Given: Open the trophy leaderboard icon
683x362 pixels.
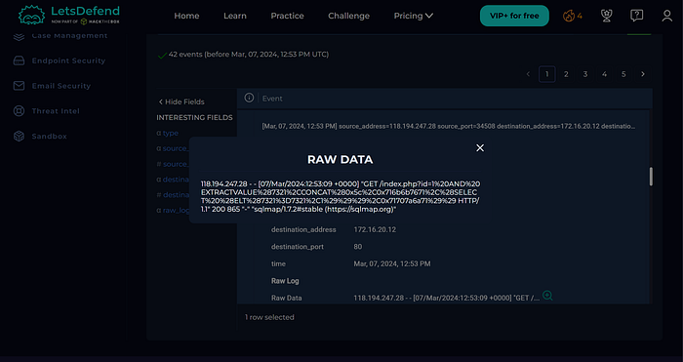Looking at the screenshot, I should coord(606,17).
